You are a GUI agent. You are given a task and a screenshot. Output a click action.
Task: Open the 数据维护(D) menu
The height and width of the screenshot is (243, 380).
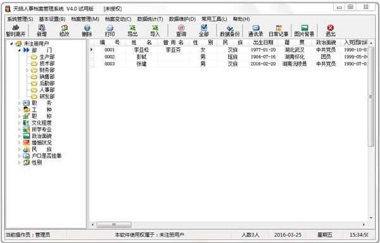182,19
